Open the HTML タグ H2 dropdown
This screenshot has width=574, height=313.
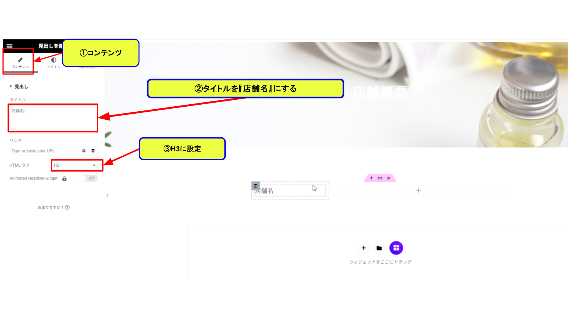point(75,165)
